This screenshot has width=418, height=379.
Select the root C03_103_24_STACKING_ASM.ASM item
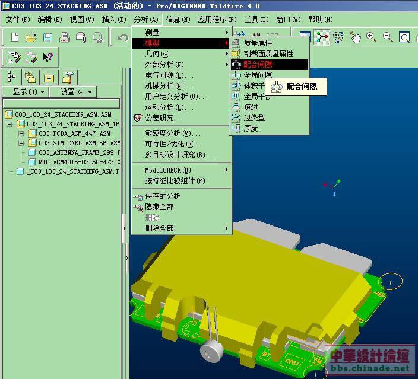(x=58, y=114)
